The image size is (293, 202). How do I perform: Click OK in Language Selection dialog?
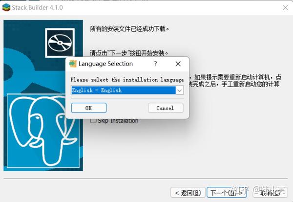click(89, 108)
